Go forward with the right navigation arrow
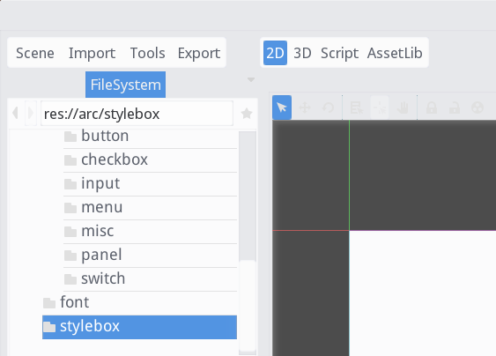 [31, 113]
